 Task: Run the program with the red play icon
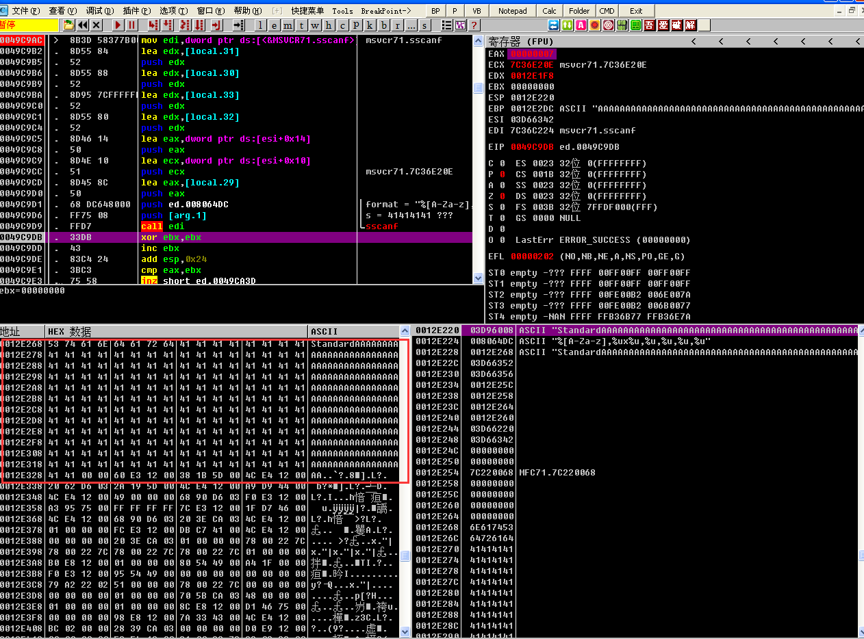click(118, 25)
